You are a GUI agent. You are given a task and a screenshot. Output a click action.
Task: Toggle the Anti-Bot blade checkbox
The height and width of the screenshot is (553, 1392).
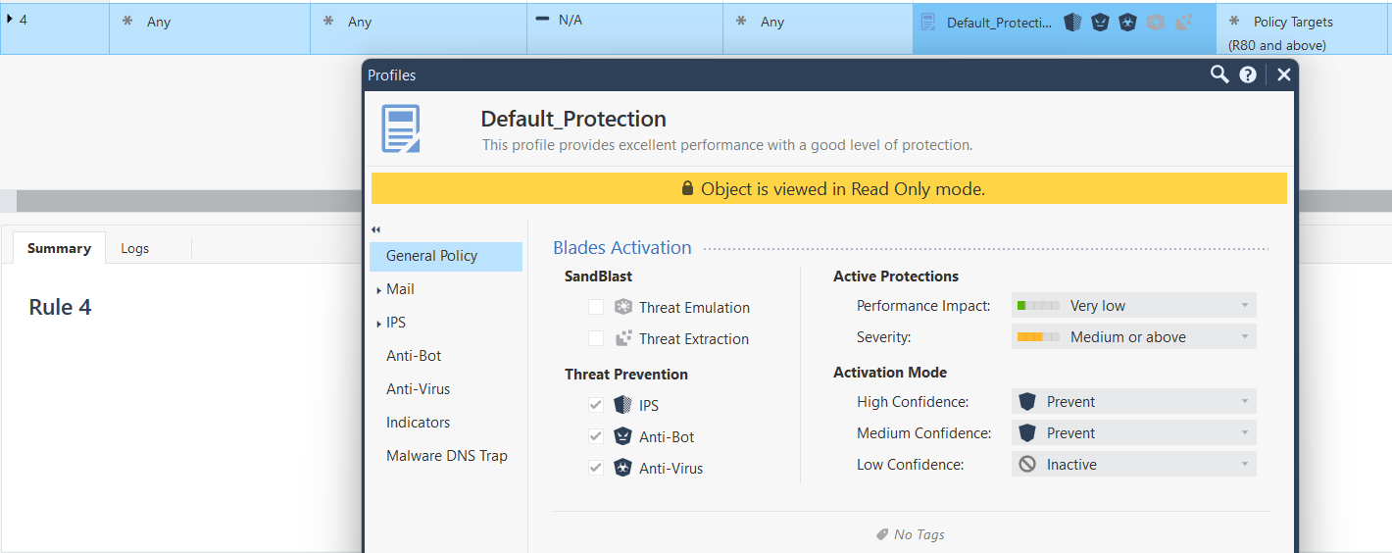pos(596,436)
